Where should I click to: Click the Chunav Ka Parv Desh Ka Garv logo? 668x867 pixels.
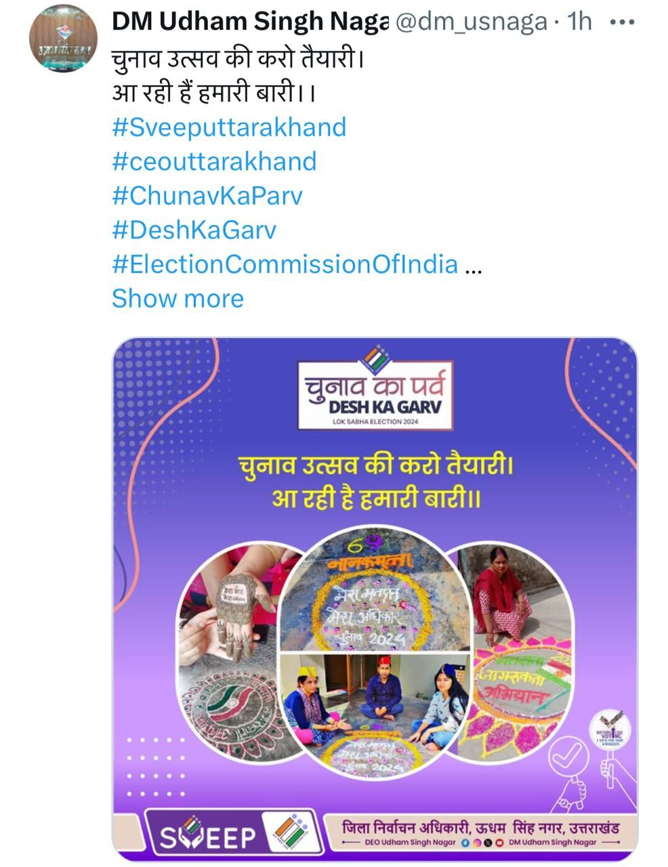tap(375, 389)
